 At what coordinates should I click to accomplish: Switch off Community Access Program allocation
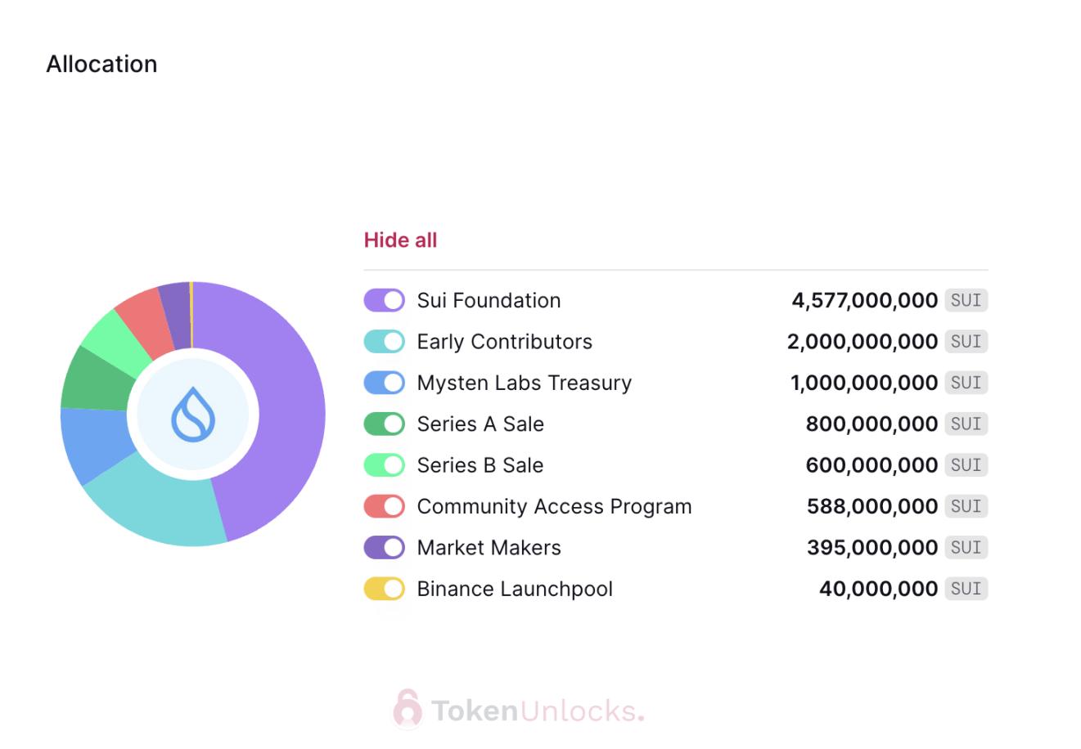(384, 506)
